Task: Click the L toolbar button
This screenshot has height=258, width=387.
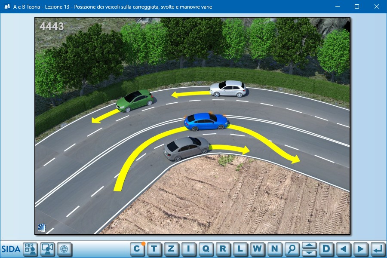Action: (240, 249)
